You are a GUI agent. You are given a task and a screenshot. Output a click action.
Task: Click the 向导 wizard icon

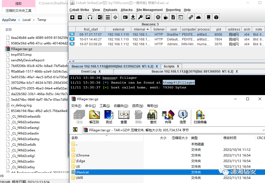168,117
